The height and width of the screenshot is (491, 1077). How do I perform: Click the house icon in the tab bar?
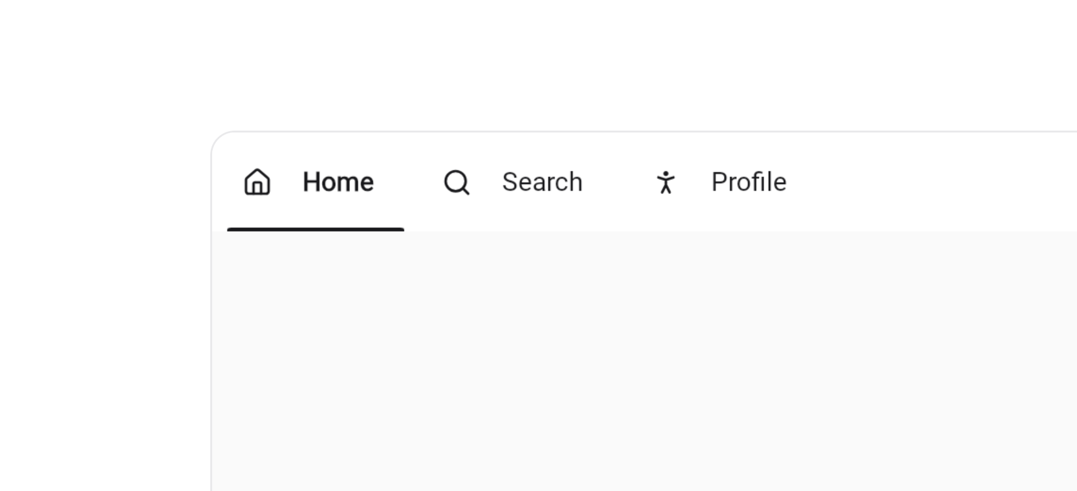[257, 182]
